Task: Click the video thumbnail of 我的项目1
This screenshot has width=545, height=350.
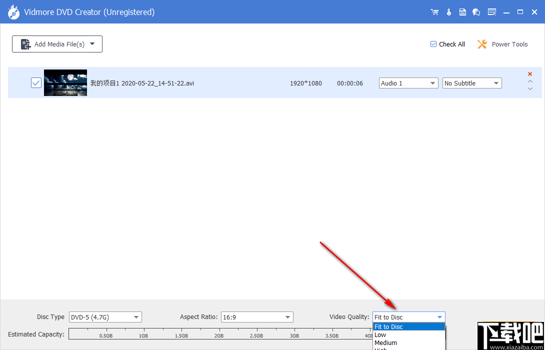Action: click(65, 82)
